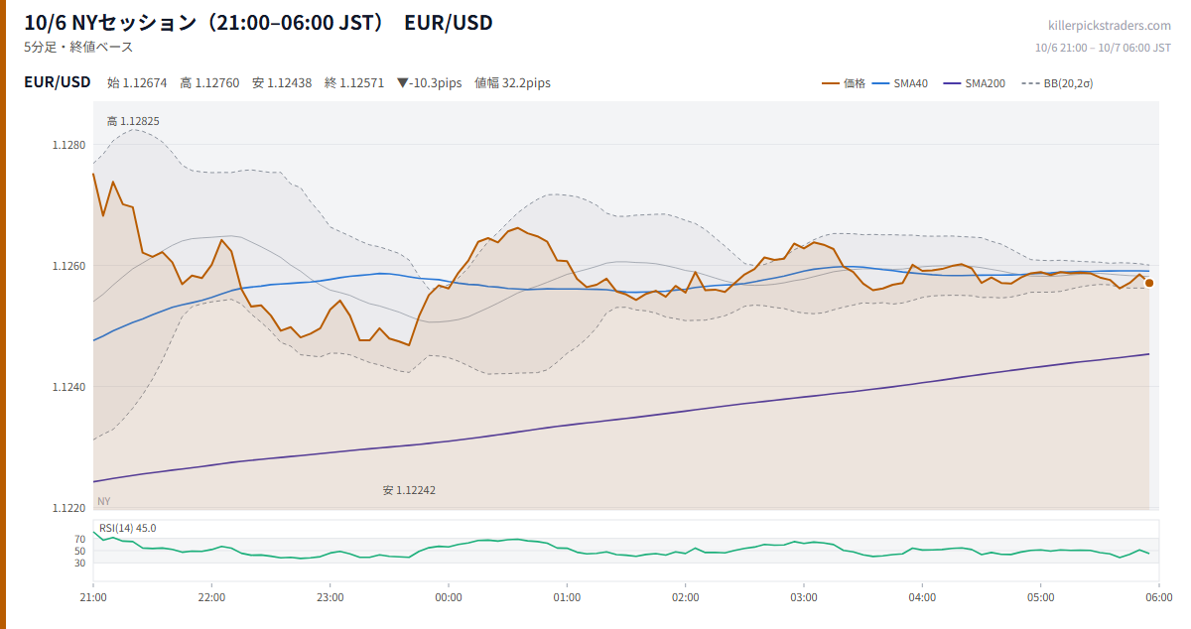Select the ▼-10.3pips change figure
1191x629 pixels.
[x=430, y=83]
